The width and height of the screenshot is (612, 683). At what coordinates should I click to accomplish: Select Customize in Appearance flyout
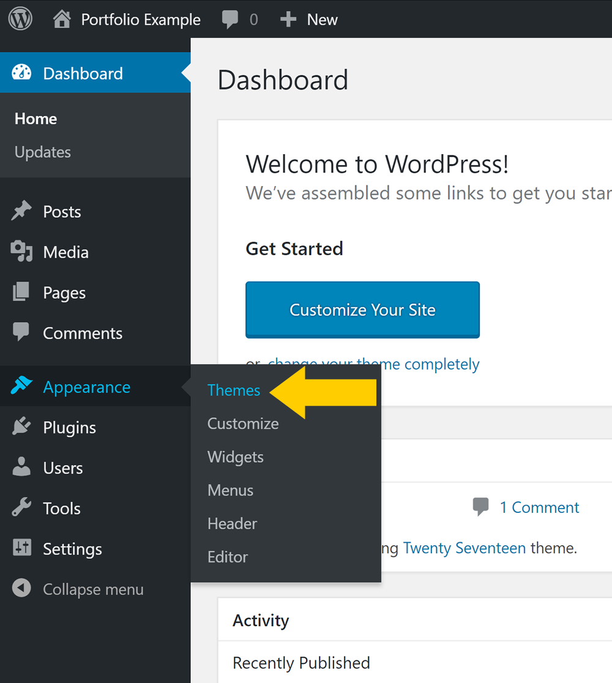243,424
